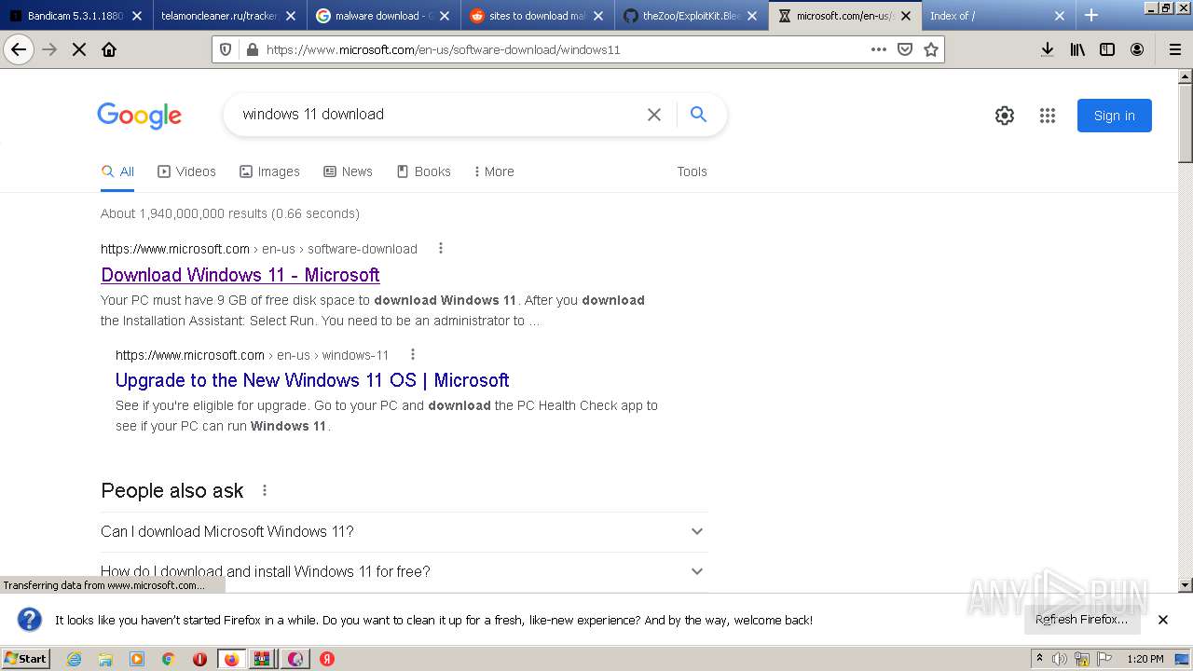Image resolution: width=1193 pixels, height=671 pixels.
Task: Save page to Pocket
Action: coord(904,49)
